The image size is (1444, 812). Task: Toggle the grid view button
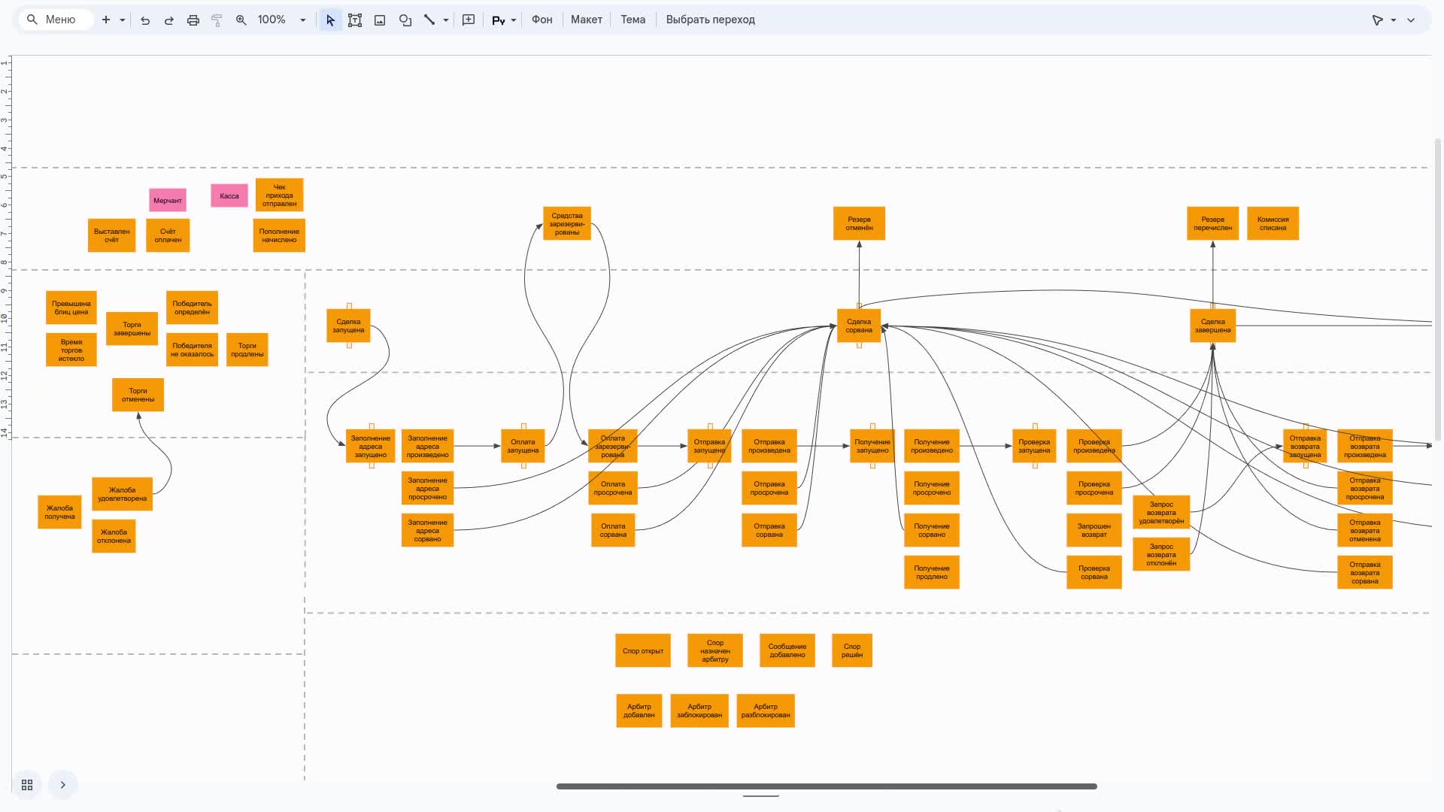click(27, 785)
